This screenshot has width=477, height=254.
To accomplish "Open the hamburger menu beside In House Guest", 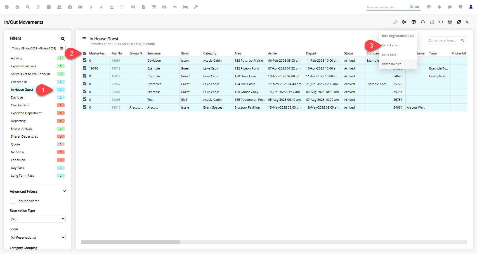I will pyautogui.click(x=84, y=39).
